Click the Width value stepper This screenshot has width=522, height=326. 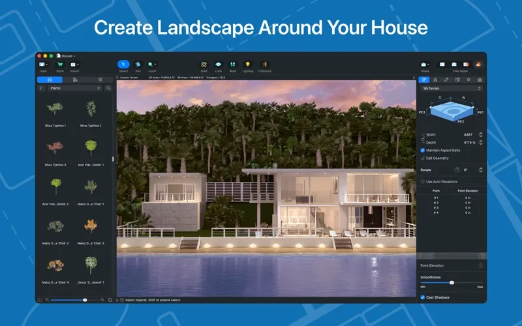(x=480, y=135)
